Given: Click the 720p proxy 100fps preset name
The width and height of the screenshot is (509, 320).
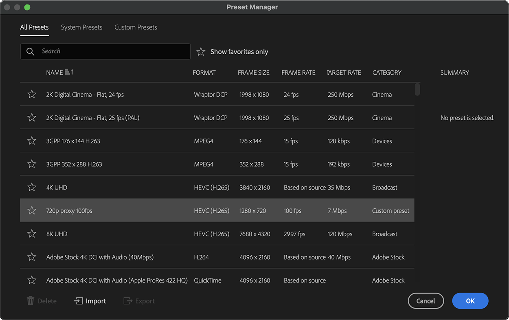Looking at the screenshot, I should [69, 211].
